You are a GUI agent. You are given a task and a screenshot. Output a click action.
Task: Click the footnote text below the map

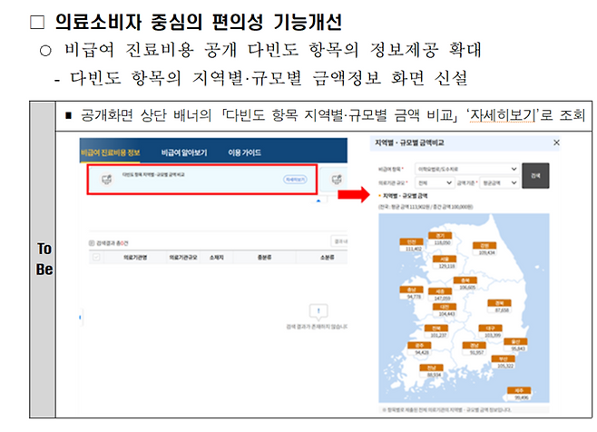click(447, 410)
